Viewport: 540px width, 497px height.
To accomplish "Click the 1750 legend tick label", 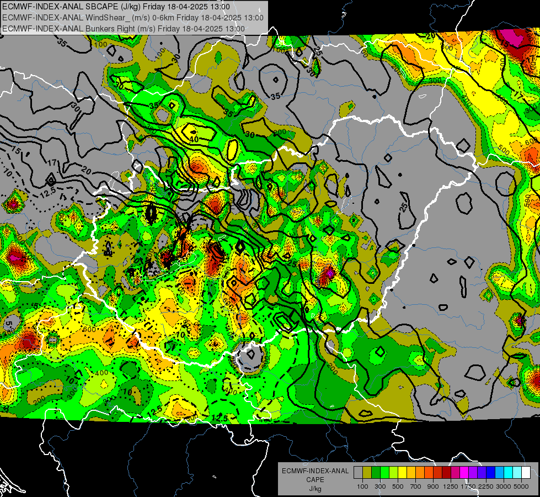I will [x=468, y=487].
